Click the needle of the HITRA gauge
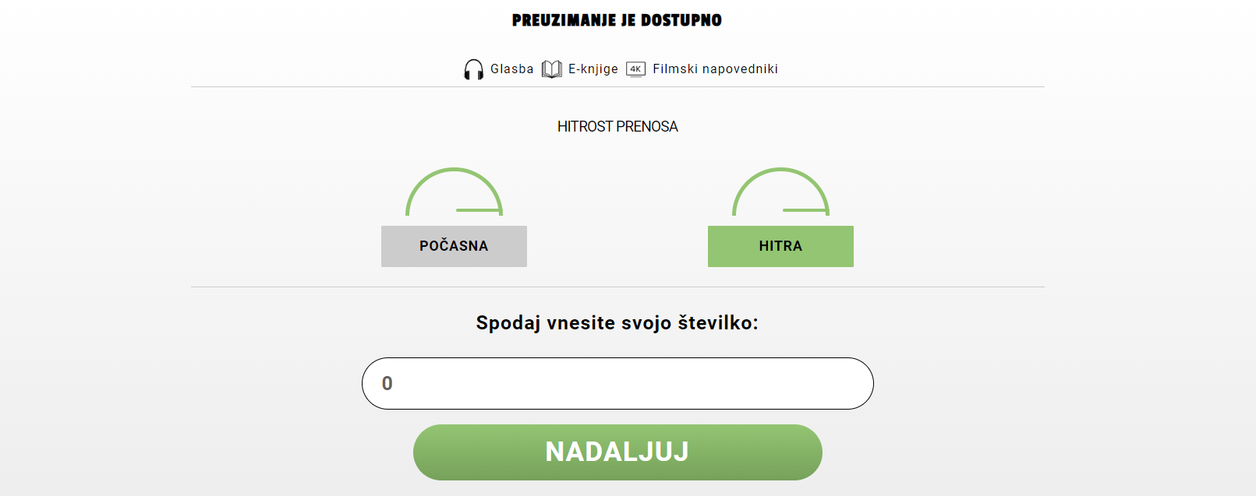 coord(804,210)
